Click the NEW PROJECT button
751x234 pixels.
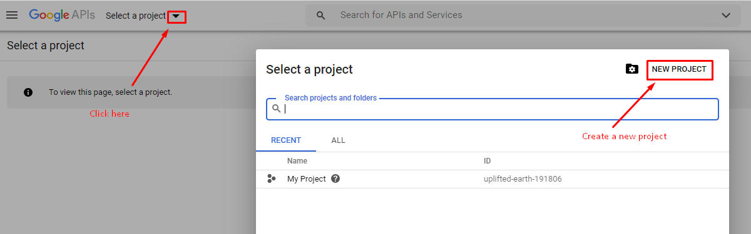[679, 69]
